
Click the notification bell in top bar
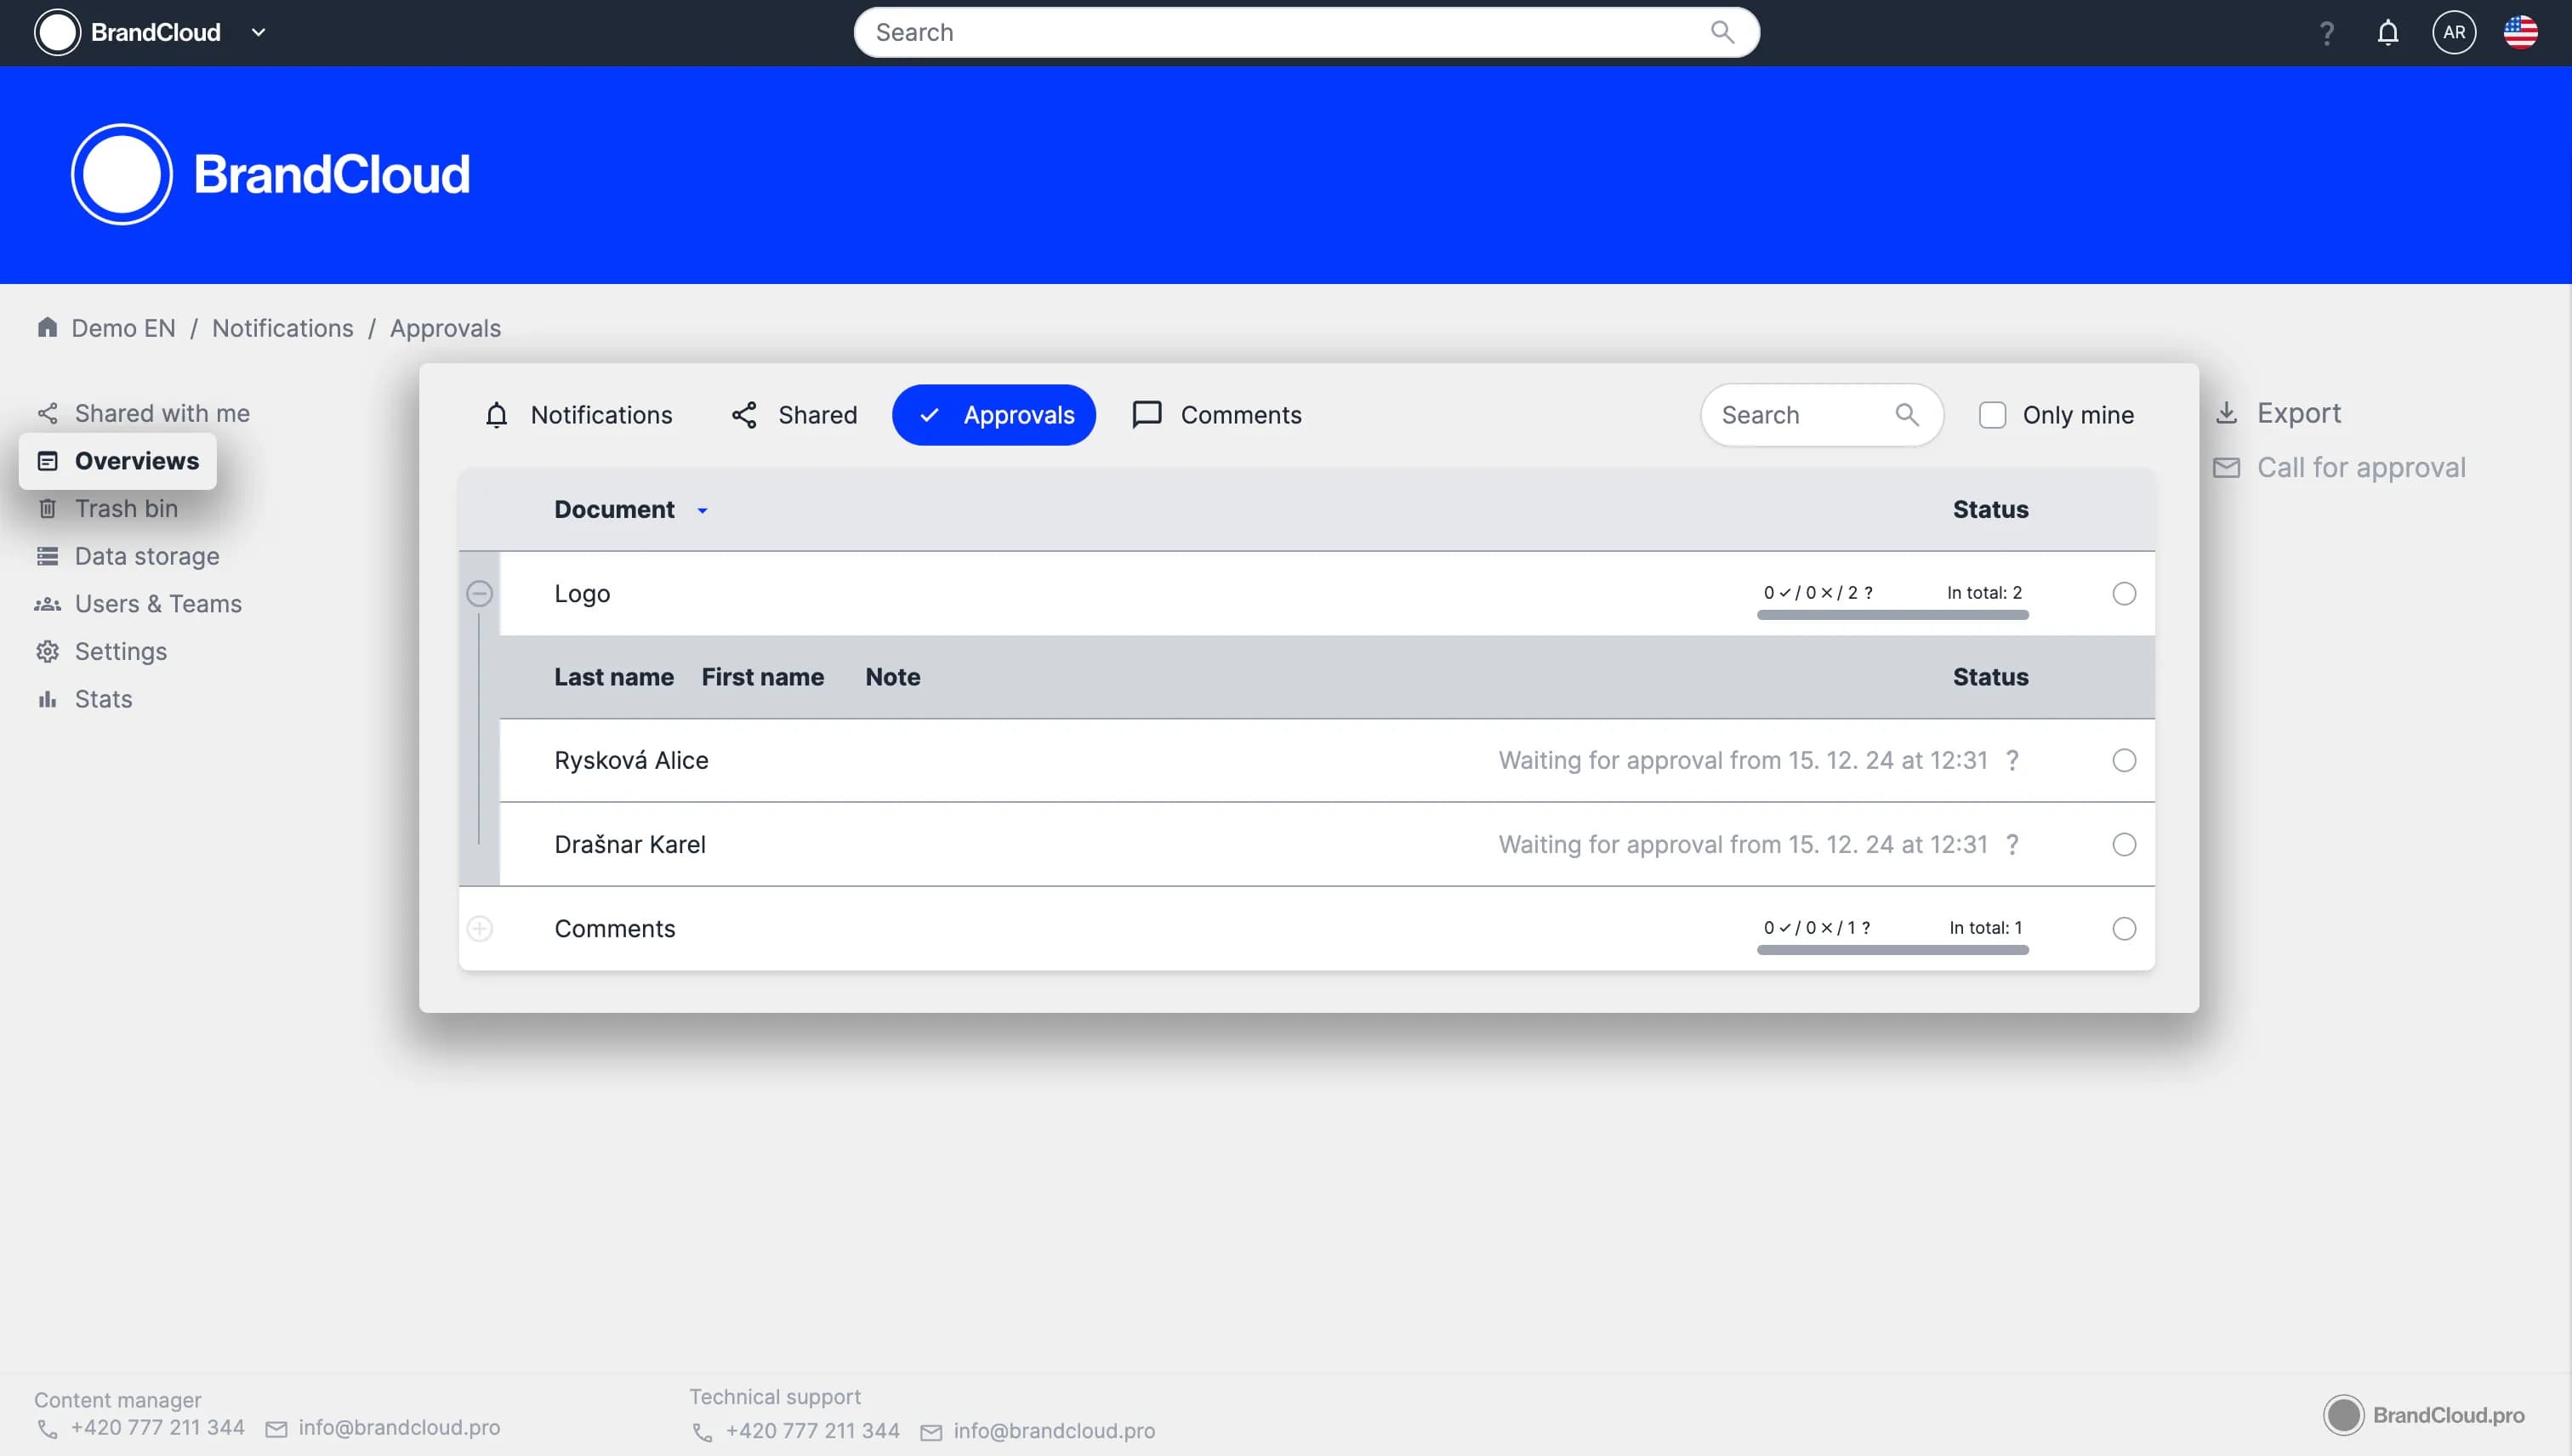click(x=2387, y=33)
